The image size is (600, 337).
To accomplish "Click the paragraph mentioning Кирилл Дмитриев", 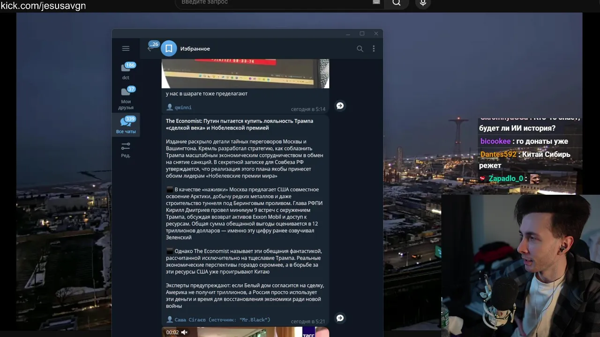I will 245,213.
